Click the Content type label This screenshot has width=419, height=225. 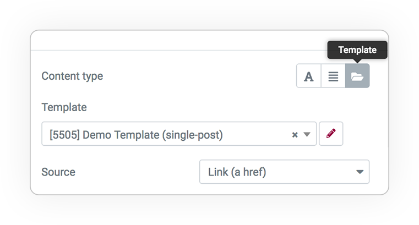72,76
